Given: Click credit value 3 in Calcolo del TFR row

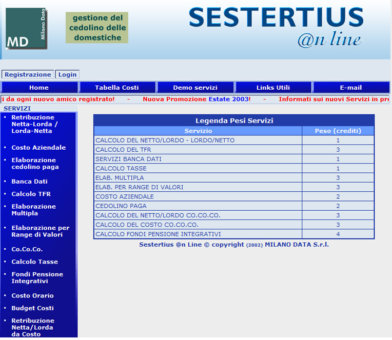Looking at the screenshot, I should coord(338,150).
